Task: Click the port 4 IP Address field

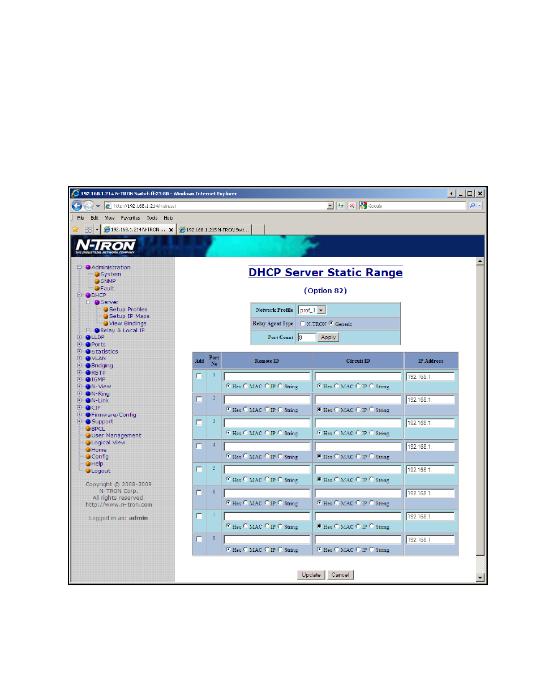Action: tap(431, 447)
